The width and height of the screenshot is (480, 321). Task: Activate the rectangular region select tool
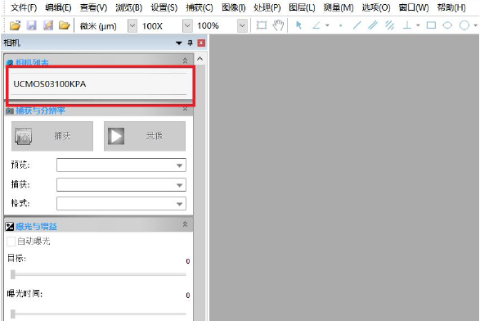tap(262, 25)
